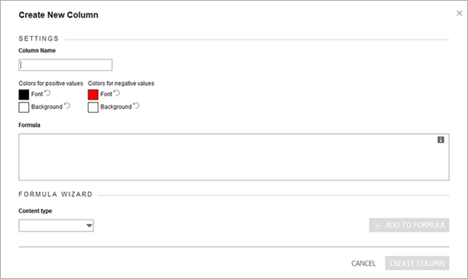Open the positive Background color swatch

(x=24, y=107)
